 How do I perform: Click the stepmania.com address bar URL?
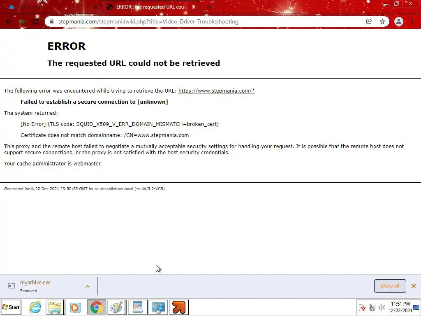tap(148, 21)
